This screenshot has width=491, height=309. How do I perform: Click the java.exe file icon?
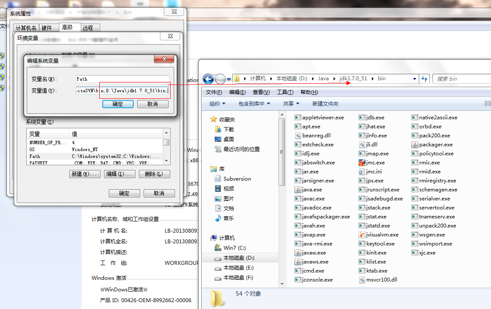tap(298, 190)
